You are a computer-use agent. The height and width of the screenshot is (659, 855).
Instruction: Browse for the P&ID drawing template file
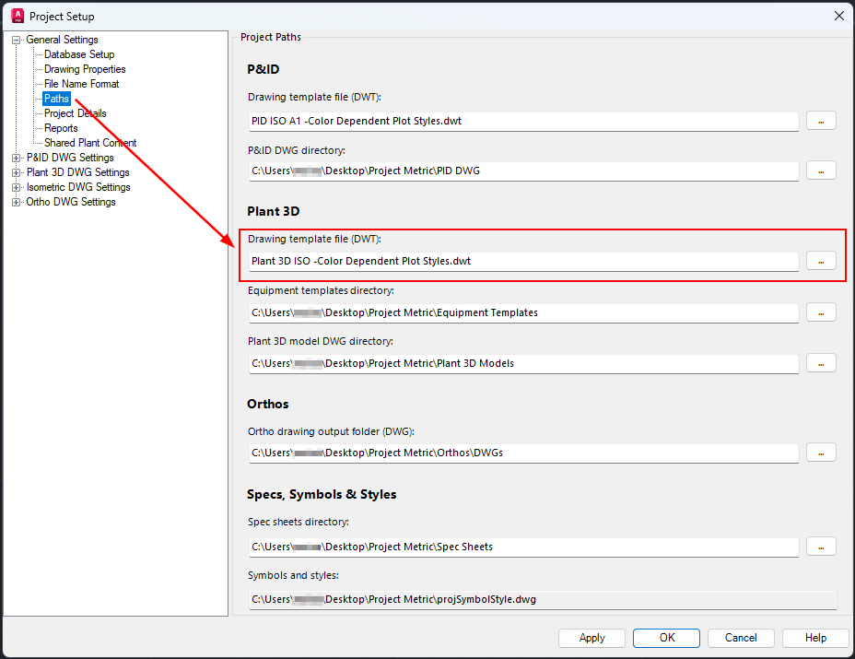point(821,121)
